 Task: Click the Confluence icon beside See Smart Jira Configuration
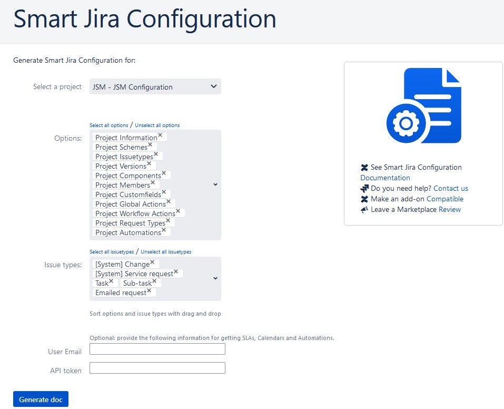(x=364, y=167)
